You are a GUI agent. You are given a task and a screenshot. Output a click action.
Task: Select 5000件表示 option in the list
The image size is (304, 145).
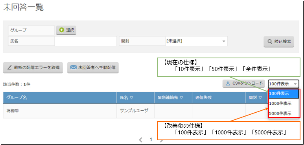coord(284,113)
